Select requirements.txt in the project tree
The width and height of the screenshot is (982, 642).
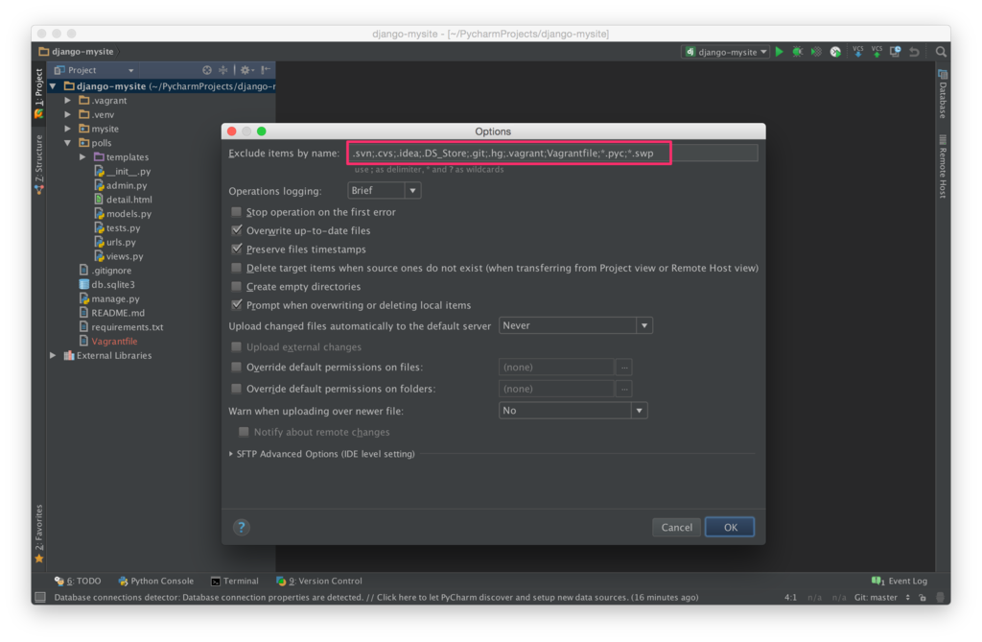(121, 327)
